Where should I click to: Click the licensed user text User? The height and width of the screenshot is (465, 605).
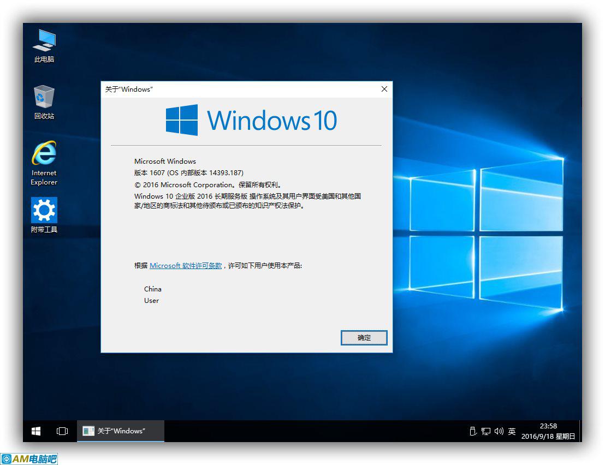[x=151, y=300]
